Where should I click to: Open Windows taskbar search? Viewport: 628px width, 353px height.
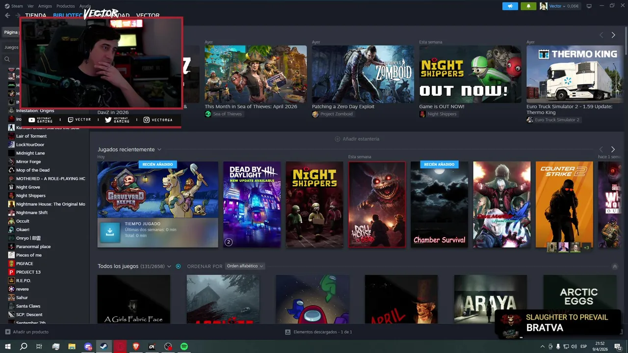pyautogui.click(x=24, y=347)
